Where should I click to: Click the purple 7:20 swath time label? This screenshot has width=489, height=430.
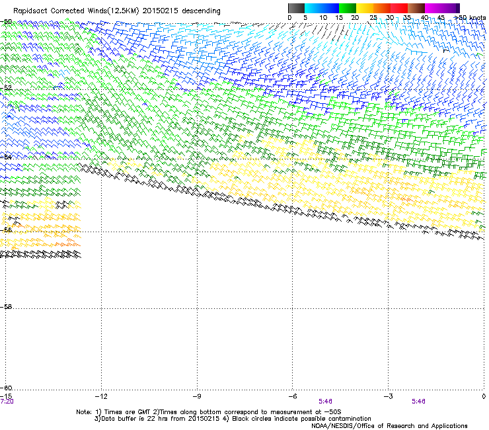pyautogui.click(x=7, y=402)
